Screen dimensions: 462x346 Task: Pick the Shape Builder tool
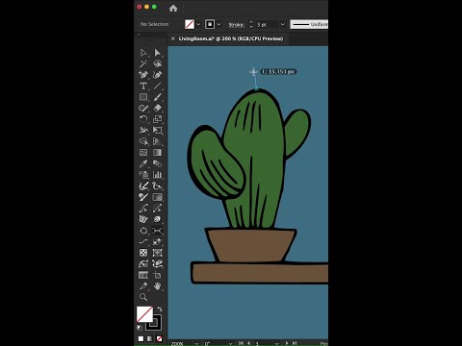(x=143, y=141)
